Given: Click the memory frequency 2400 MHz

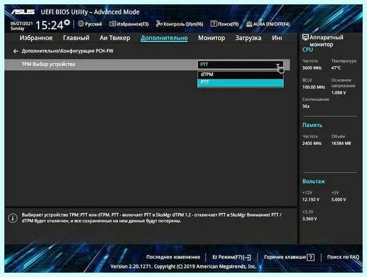Looking at the screenshot, I should (x=312, y=143).
